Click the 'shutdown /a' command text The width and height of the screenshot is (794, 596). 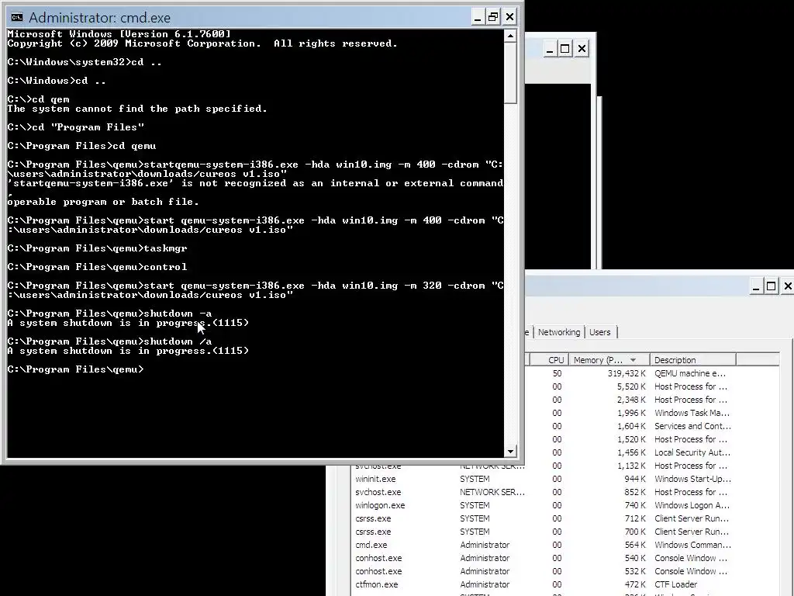click(178, 341)
